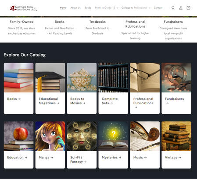The width and height of the screenshot is (197, 180).
Task: Click the glowing question mark book image
Action: [113, 136]
